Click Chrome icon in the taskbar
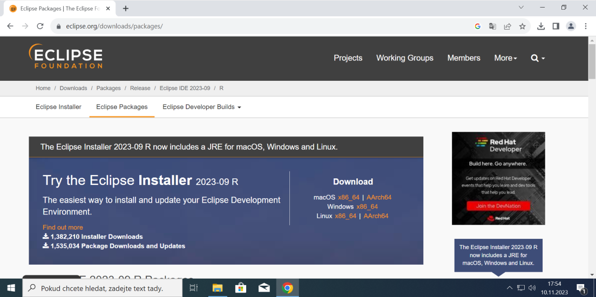Viewport: 596px width, 297px height. tap(288, 288)
